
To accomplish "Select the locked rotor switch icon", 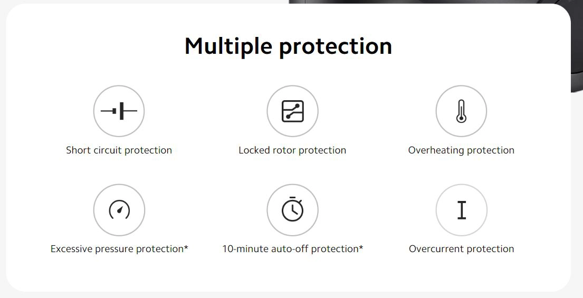I will point(292,111).
